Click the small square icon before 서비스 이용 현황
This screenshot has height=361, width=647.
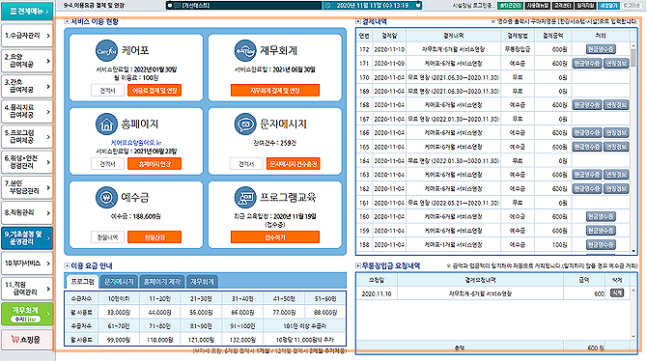(67, 22)
